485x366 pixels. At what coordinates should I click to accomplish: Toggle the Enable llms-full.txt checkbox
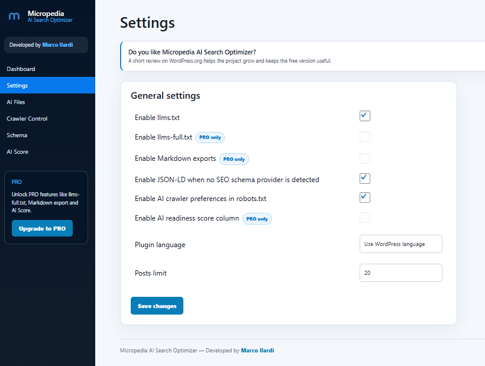[365, 137]
